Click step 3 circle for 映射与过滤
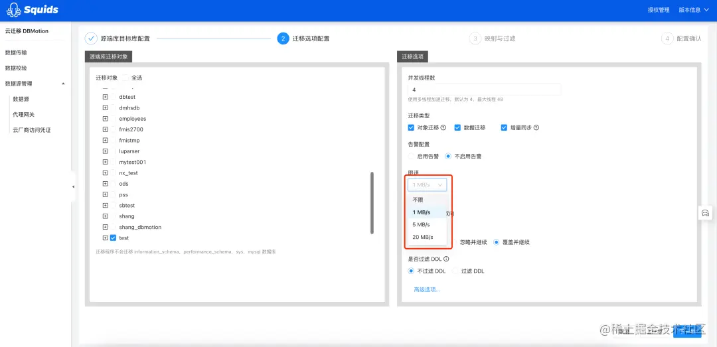Viewport: 717px width, 347px height. pos(475,38)
